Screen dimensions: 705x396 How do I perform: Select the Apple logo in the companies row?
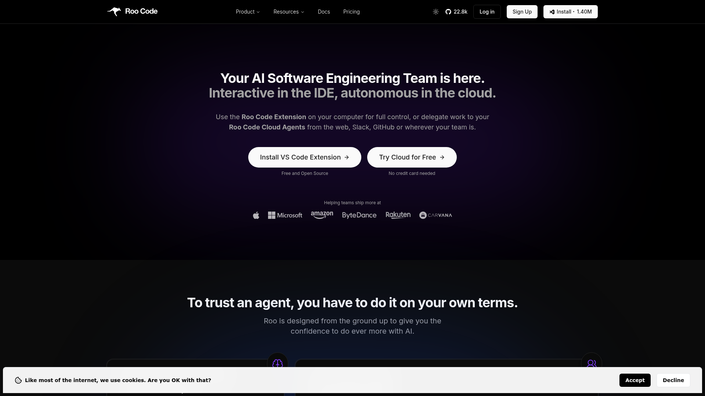(x=256, y=215)
